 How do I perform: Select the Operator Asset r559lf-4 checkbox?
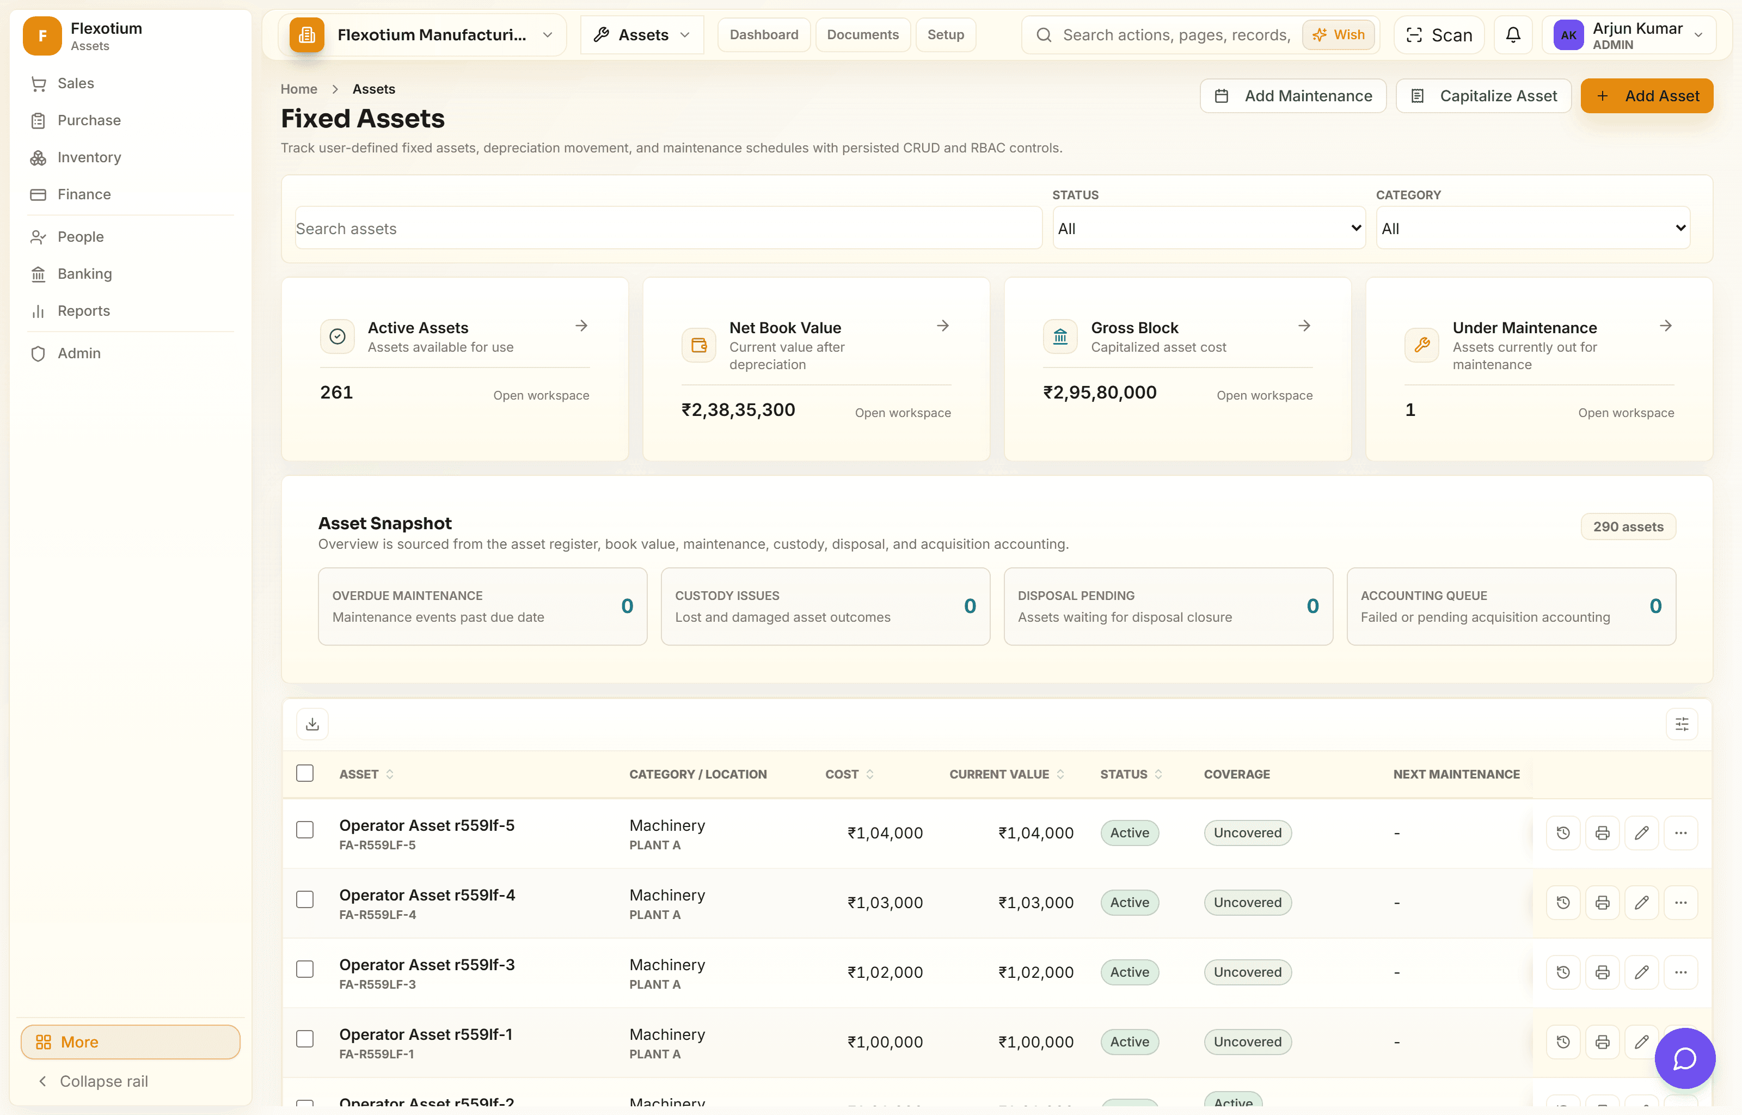coord(305,899)
